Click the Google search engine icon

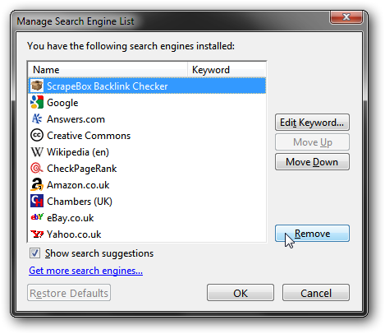coord(37,102)
